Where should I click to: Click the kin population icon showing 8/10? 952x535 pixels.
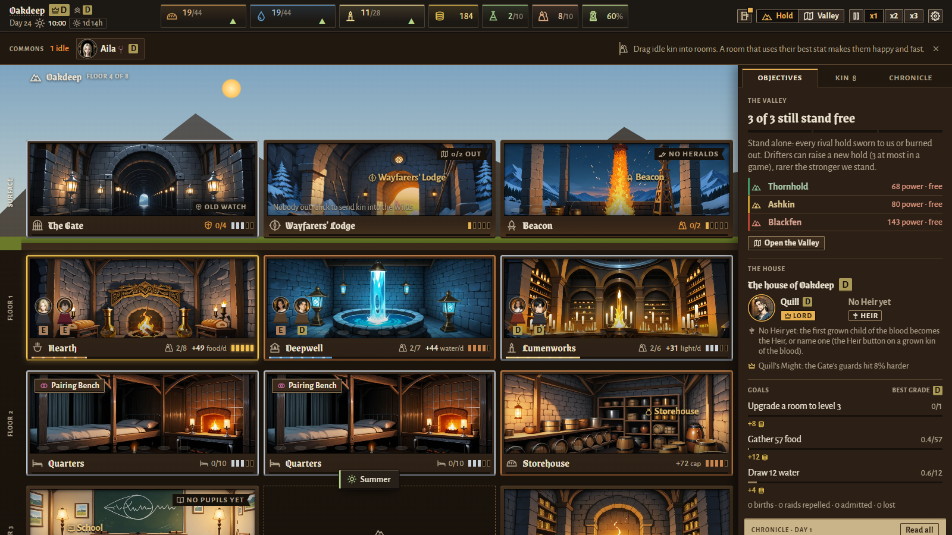tap(543, 16)
